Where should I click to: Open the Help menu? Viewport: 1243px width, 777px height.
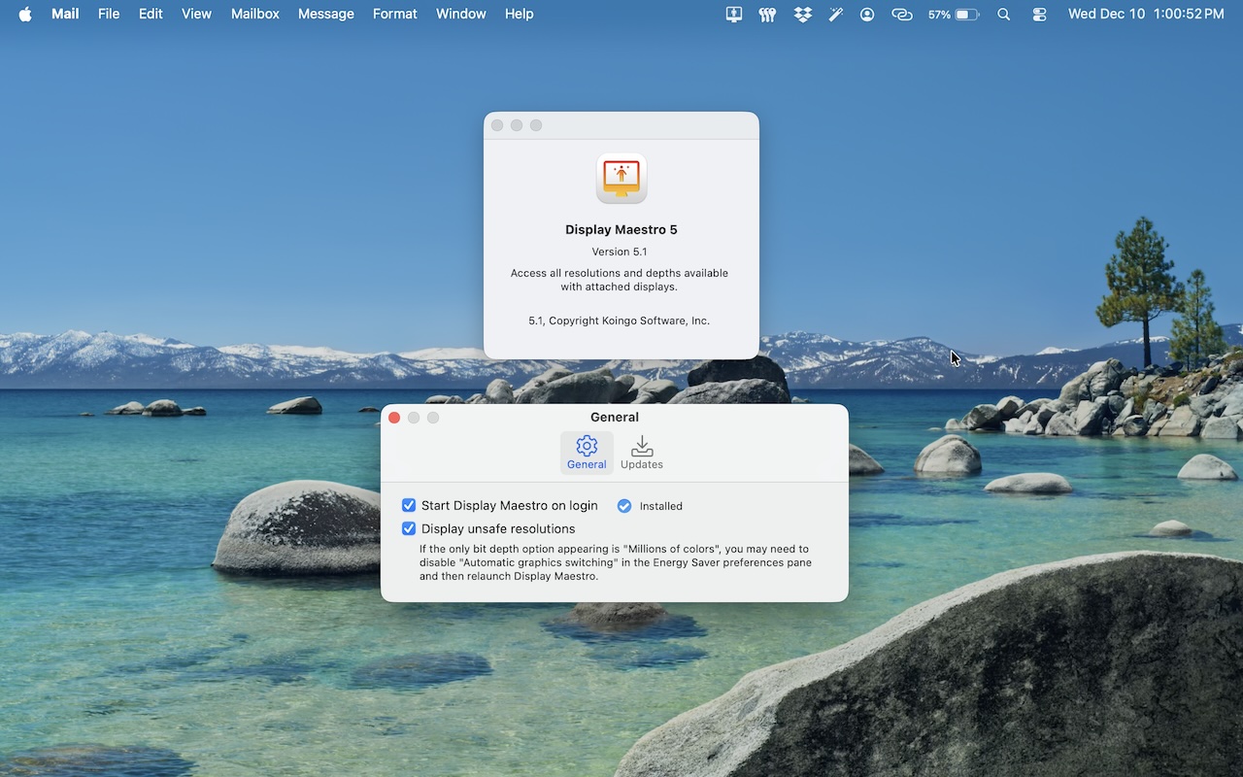[520, 15]
